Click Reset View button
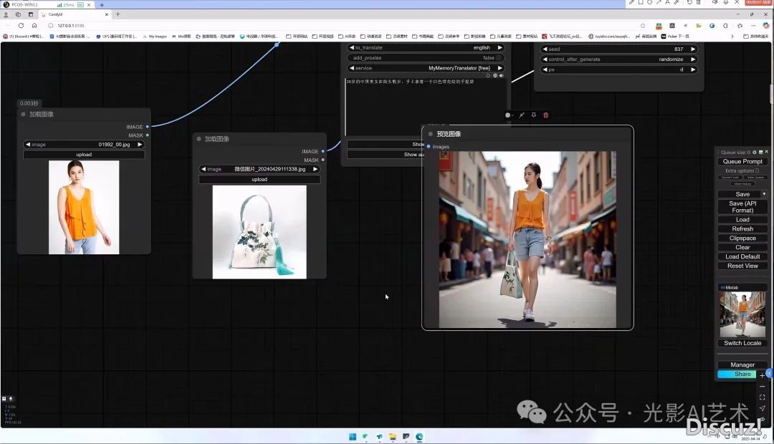Screen dimensions: 774x444 (742, 266)
